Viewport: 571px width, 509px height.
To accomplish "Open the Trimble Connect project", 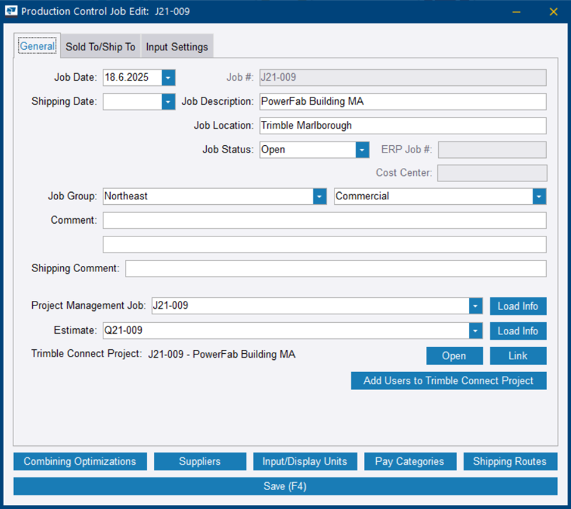I will coord(454,356).
